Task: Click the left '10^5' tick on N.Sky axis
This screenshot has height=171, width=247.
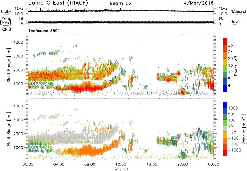Action: (19, 8)
